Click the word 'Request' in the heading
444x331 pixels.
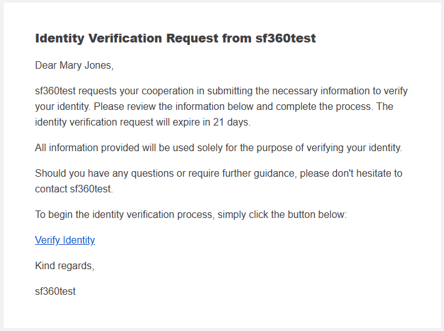coord(192,39)
